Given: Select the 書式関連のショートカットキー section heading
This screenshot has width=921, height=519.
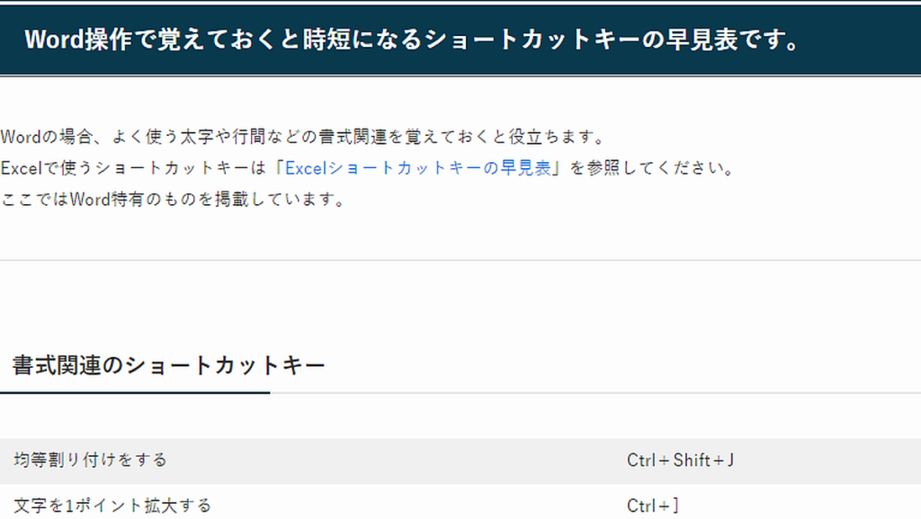Looking at the screenshot, I should (x=168, y=365).
